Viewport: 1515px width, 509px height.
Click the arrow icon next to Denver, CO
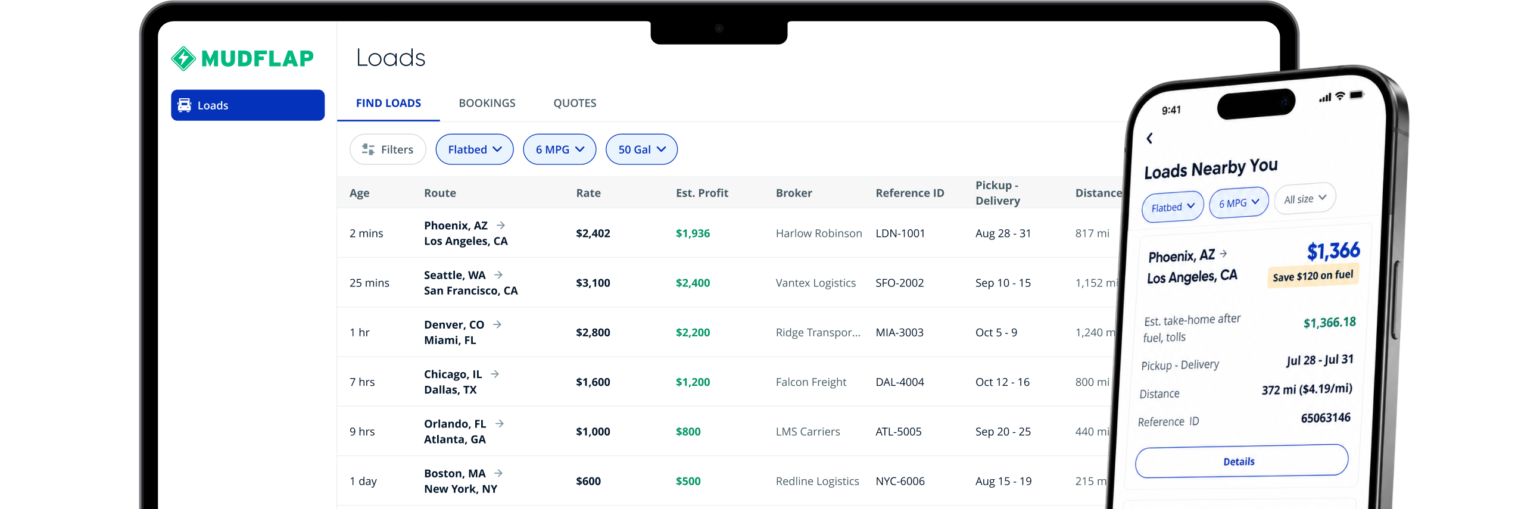pyautogui.click(x=497, y=324)
